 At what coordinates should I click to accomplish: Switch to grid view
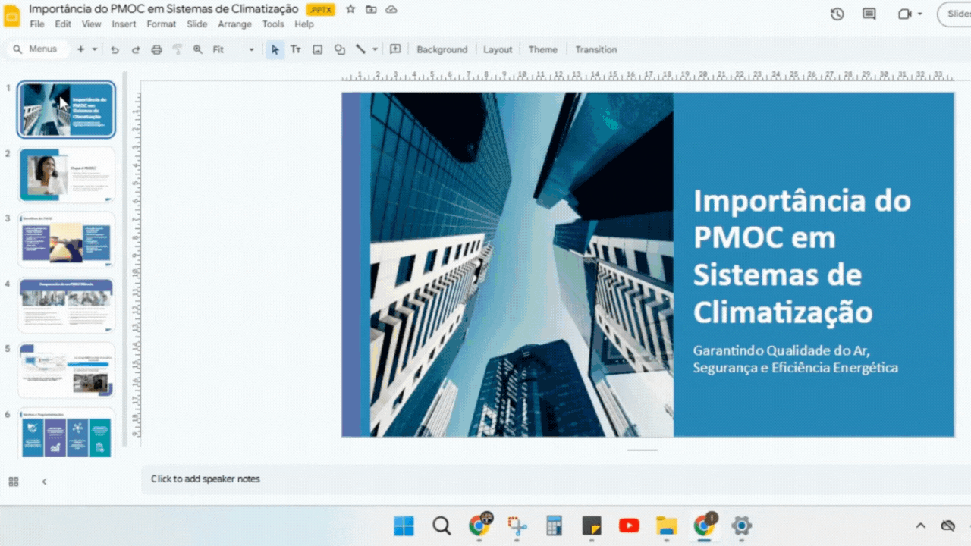[14, 482]
